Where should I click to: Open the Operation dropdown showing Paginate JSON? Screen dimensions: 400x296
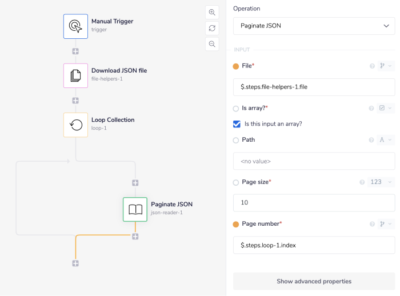click(314, 26)
